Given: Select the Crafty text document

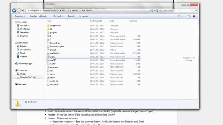Looking at the screenshot, I should point(94,64).
